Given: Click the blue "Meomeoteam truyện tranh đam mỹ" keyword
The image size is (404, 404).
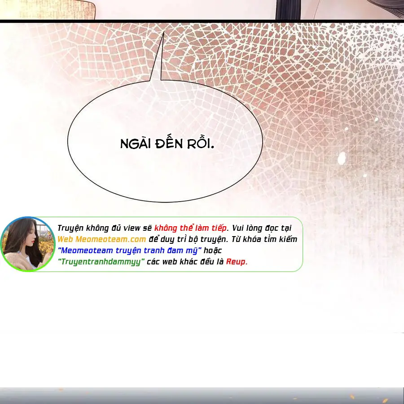Looking at the screenshot, I should coord(130,250).
